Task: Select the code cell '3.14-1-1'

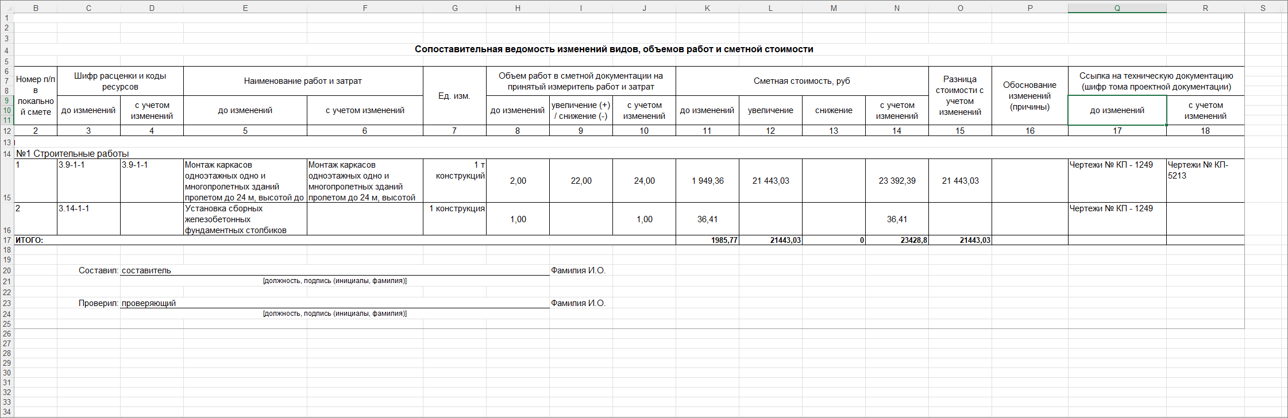Action: pyautogui.click(x=88, y=219)
